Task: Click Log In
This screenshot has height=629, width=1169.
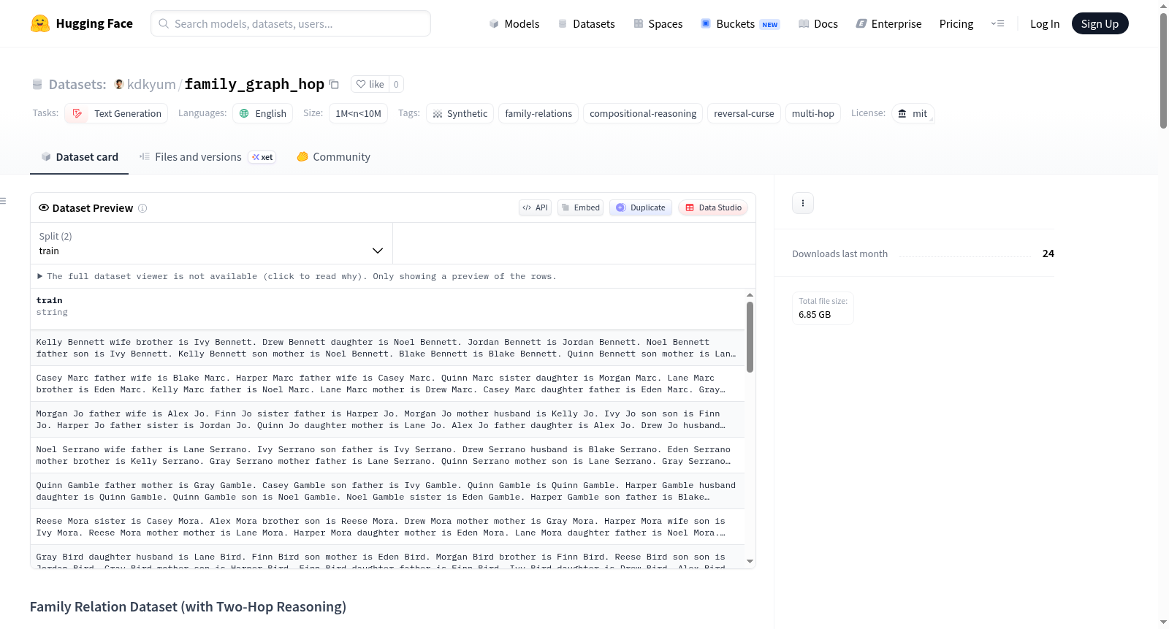Action: tap(1045, 23)
